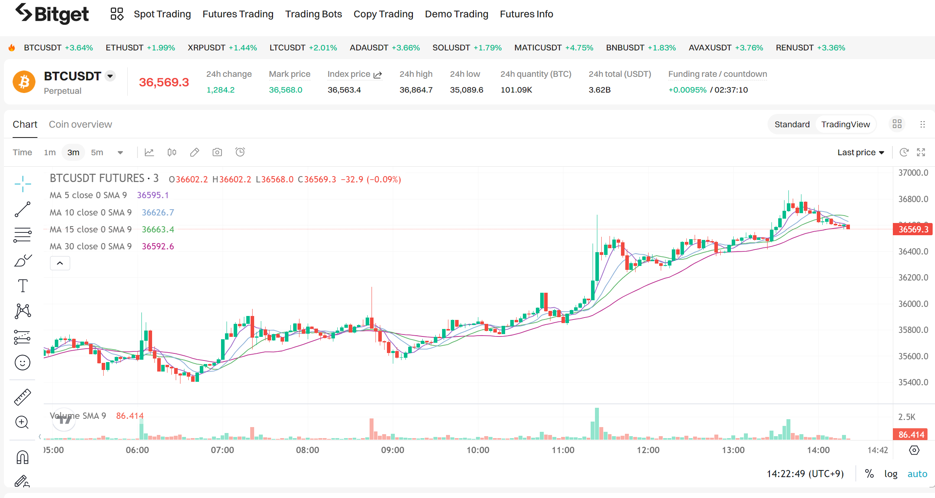935x498 pixels.
Task: Toggle the magnet snap mode
Action: pyautogui.click(x=22, y=457)
